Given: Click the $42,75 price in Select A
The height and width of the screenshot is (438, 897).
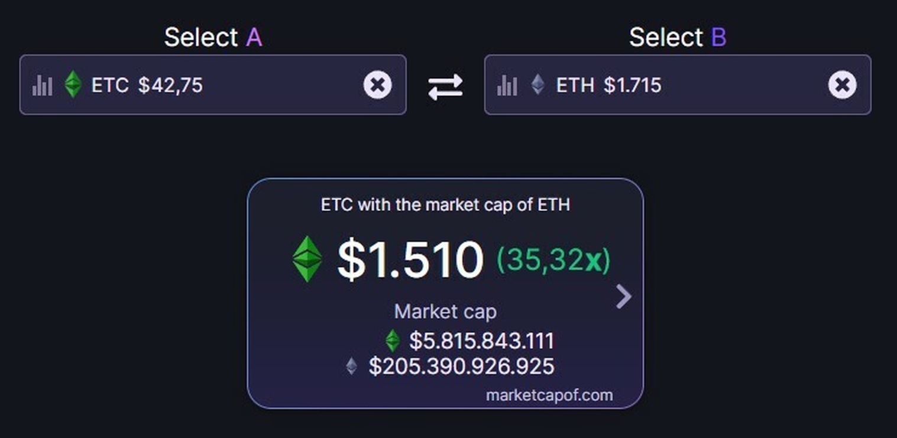Looking at the screenshot, I should click(x=170, y=85).
